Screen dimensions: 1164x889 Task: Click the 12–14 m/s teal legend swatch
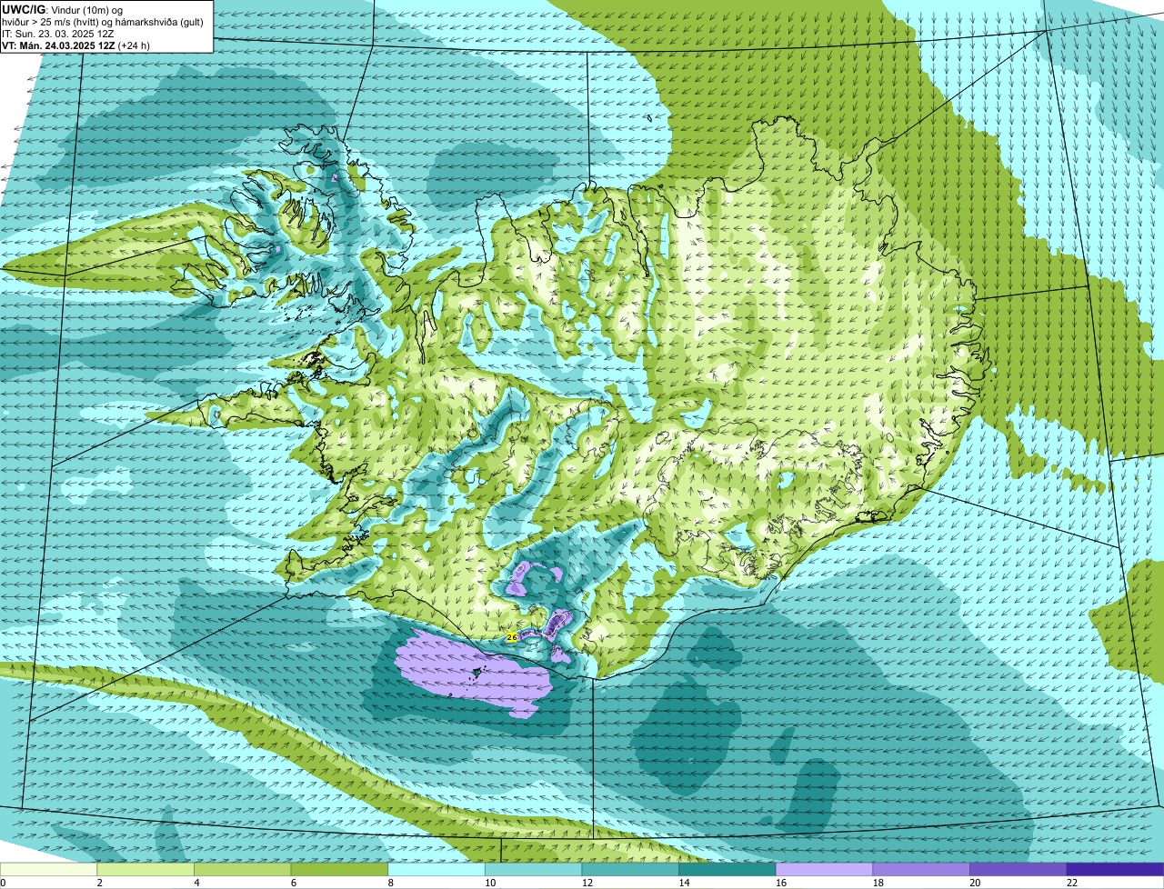(630, 869)
